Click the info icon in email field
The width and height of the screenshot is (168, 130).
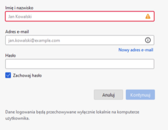click(148, 40)
